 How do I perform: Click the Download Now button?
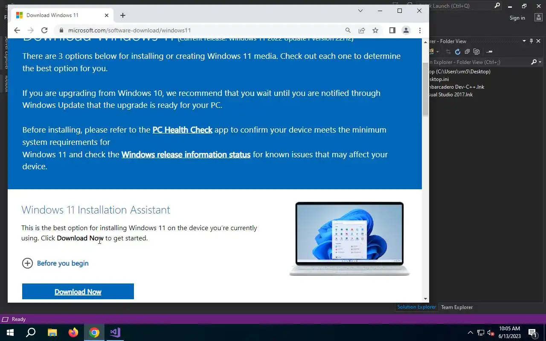[x=78, y=292]
